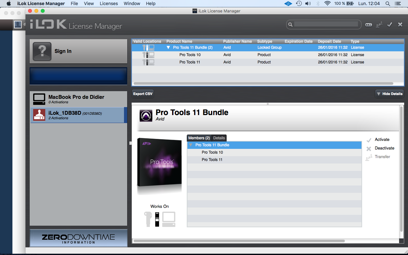Select the Members (2) tab

[199, 138]
